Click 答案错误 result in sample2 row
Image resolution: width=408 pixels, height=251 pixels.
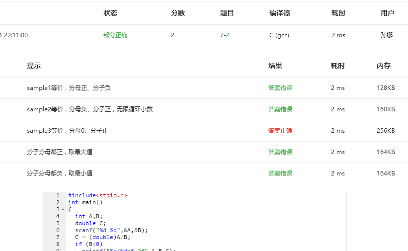tap(280, 109)
